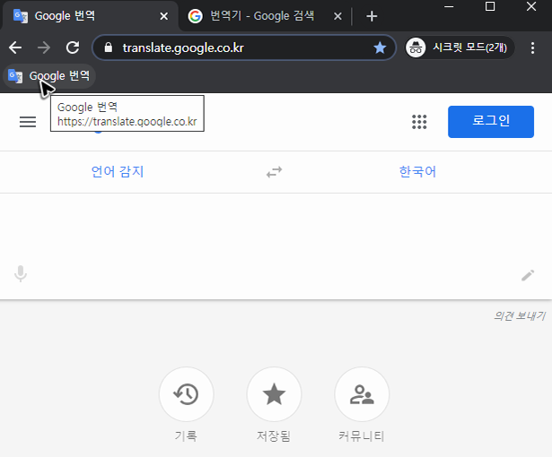Go back to the previous page
Image resolution: width=552 pixels, height=457 pixels.
[x=15, y=47]
